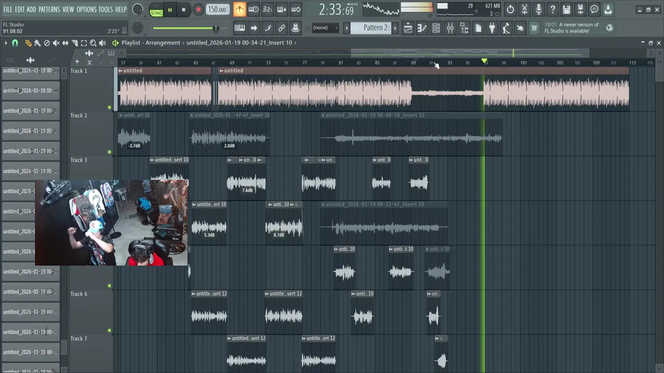Toggle wait for input before playing
Viewport: 664px width, 373px height.
pyautogui.click(x=253, y=9)
